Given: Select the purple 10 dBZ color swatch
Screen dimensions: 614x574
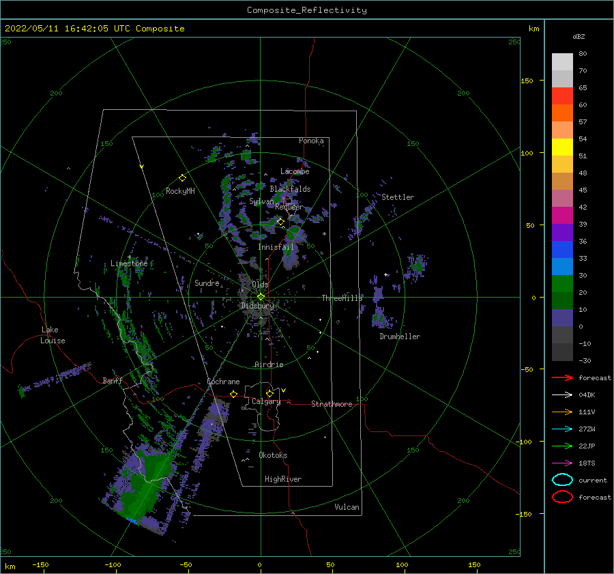Looking at the screenshot, I should click(562, 317).
